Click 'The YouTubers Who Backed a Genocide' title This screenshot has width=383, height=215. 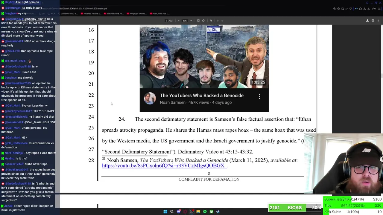coord(202,96)
